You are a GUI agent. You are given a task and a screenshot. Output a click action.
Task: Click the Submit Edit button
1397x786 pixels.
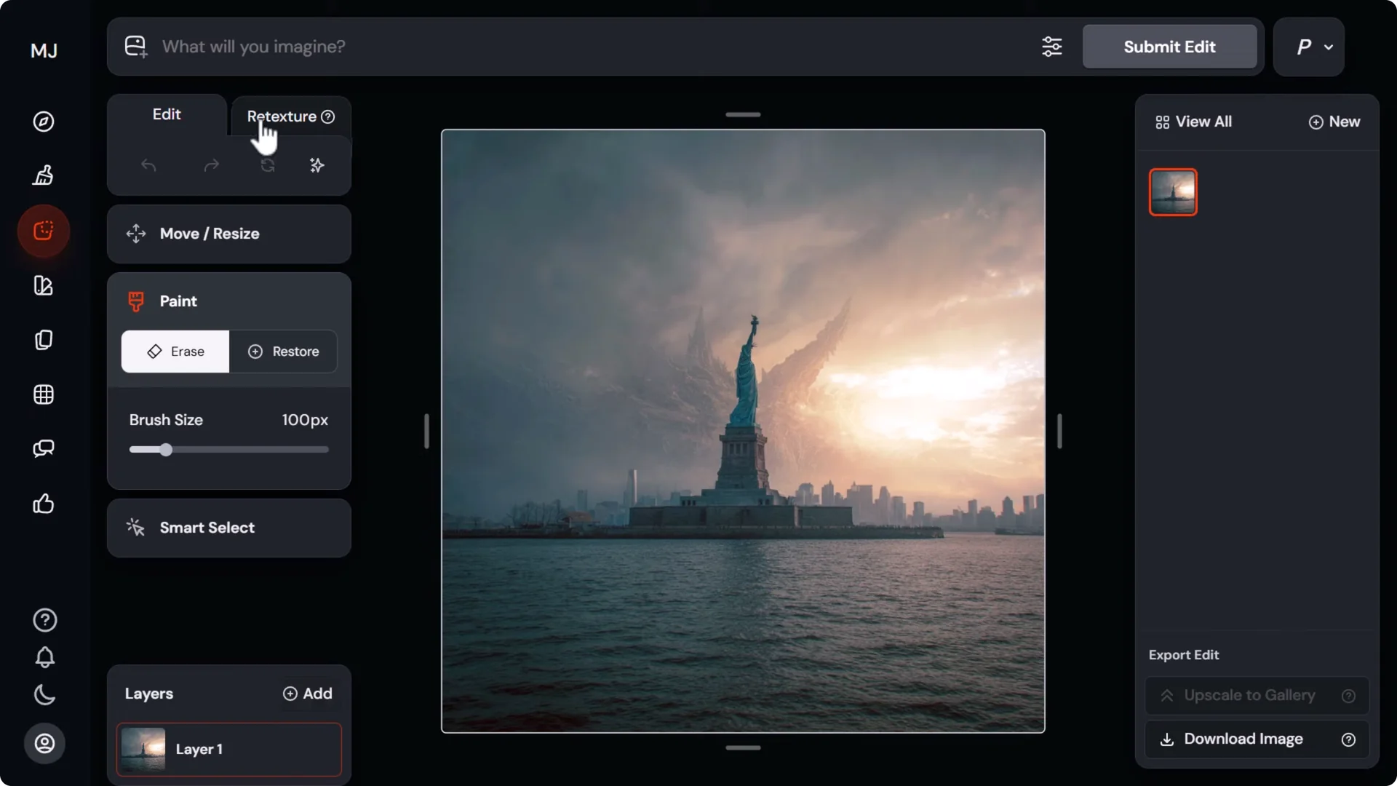pyautogui.click(x=1169, y=46)
